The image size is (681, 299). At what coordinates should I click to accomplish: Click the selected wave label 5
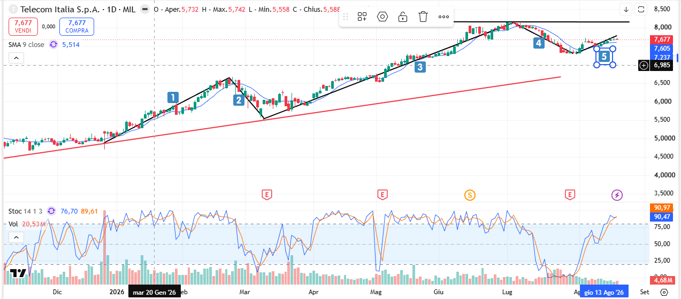pyautogui.click(x=604, y=56)
